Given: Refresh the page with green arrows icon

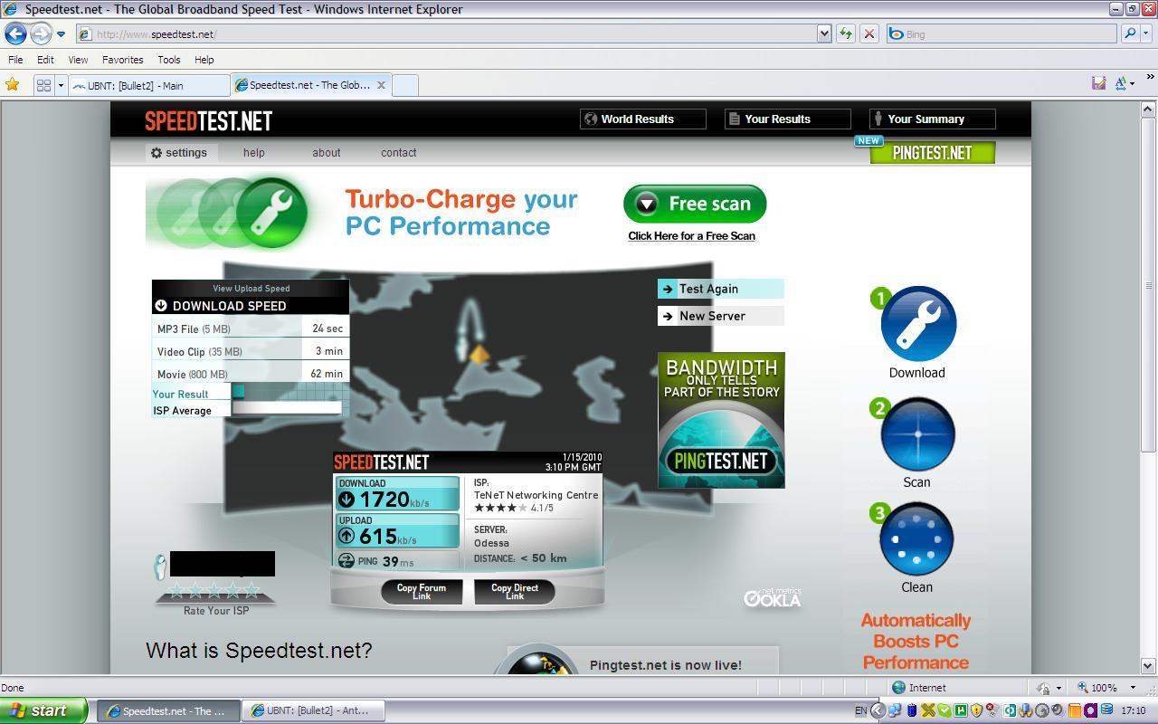Looking at the screenshot, I should pyautogui.click(x=846, y=34).
